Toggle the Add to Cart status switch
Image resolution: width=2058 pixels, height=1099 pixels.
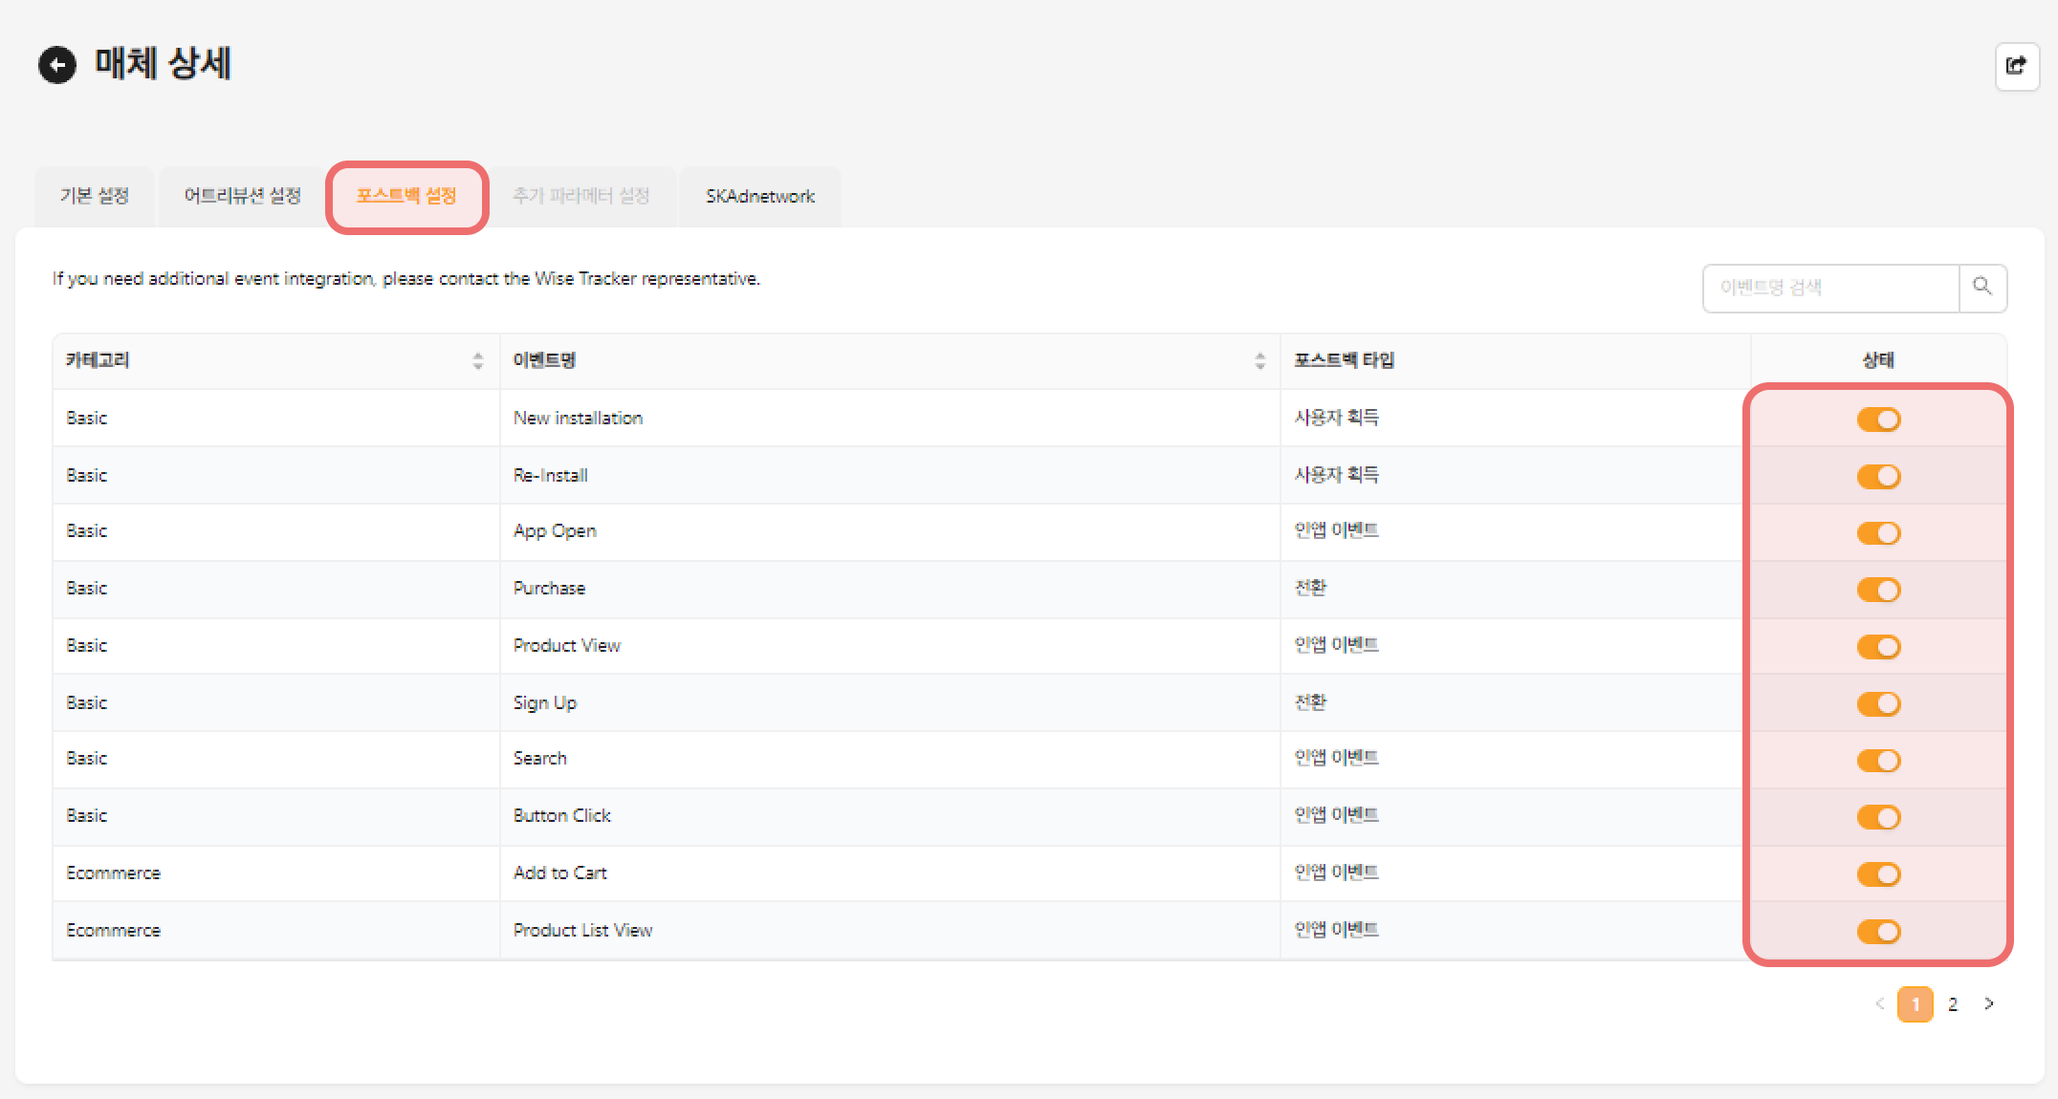click(1878, 874)
